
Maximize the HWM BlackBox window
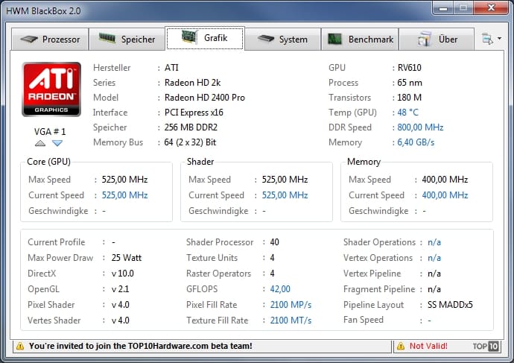coord(463,8)
